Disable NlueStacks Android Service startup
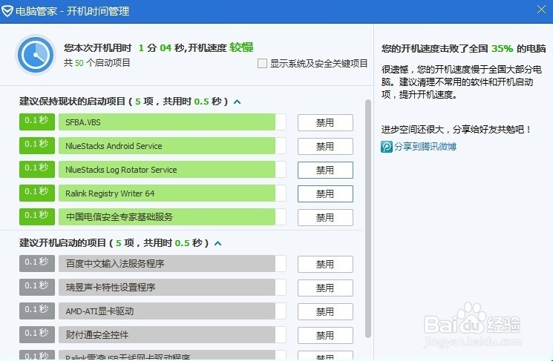 tap(325, 146)
